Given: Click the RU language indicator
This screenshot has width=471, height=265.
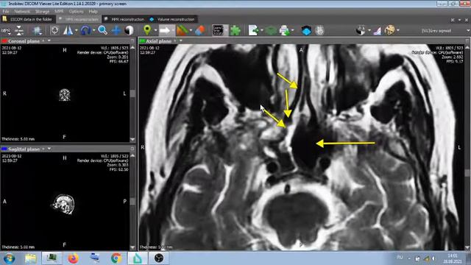Looking at the screenshot, I should (400, 258).
